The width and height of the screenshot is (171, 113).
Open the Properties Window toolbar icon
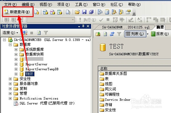128,12
